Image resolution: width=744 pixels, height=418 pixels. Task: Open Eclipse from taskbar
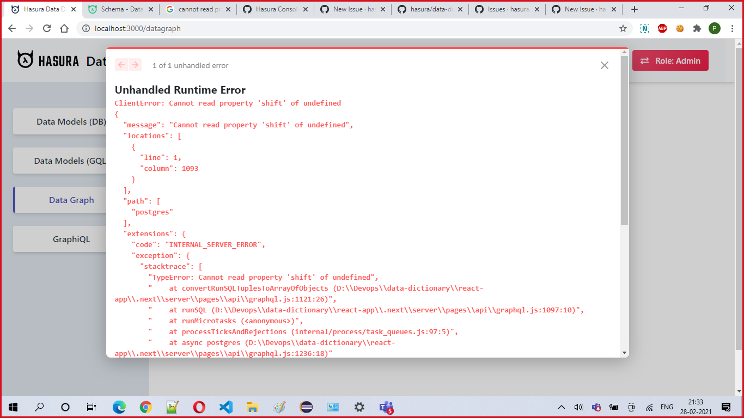pos(307,407)
